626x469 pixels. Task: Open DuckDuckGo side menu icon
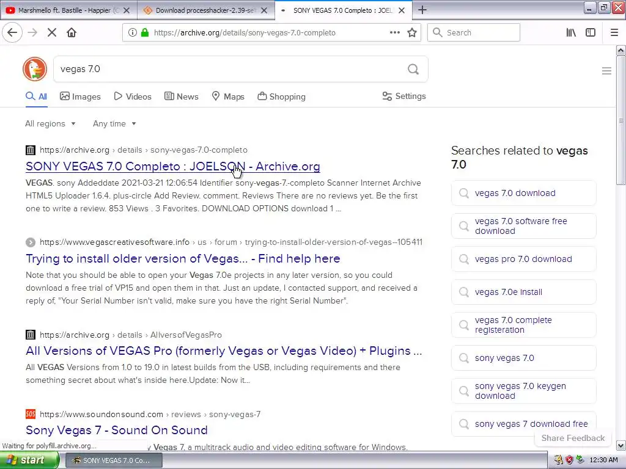(x=606, y=71)
